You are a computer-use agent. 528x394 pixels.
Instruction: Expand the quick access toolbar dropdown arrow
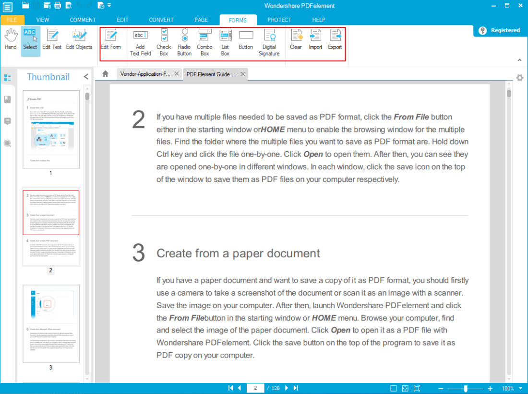(109, 6)
